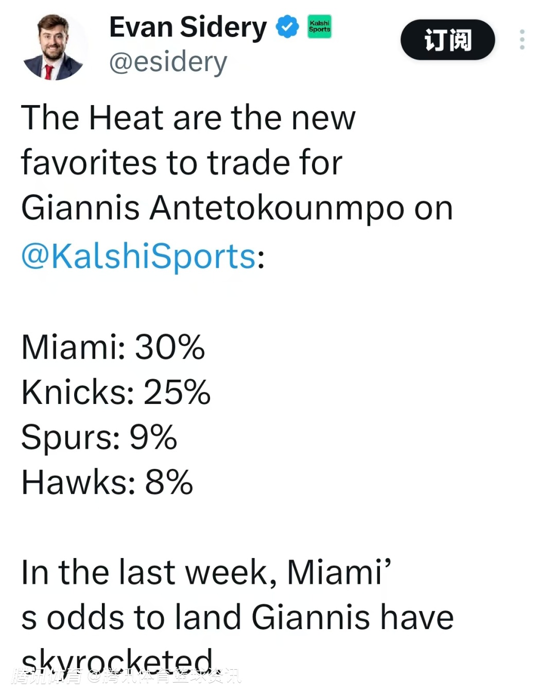
Task: Click the "In the last week, Miami'" line
Action: pos(206,572)
